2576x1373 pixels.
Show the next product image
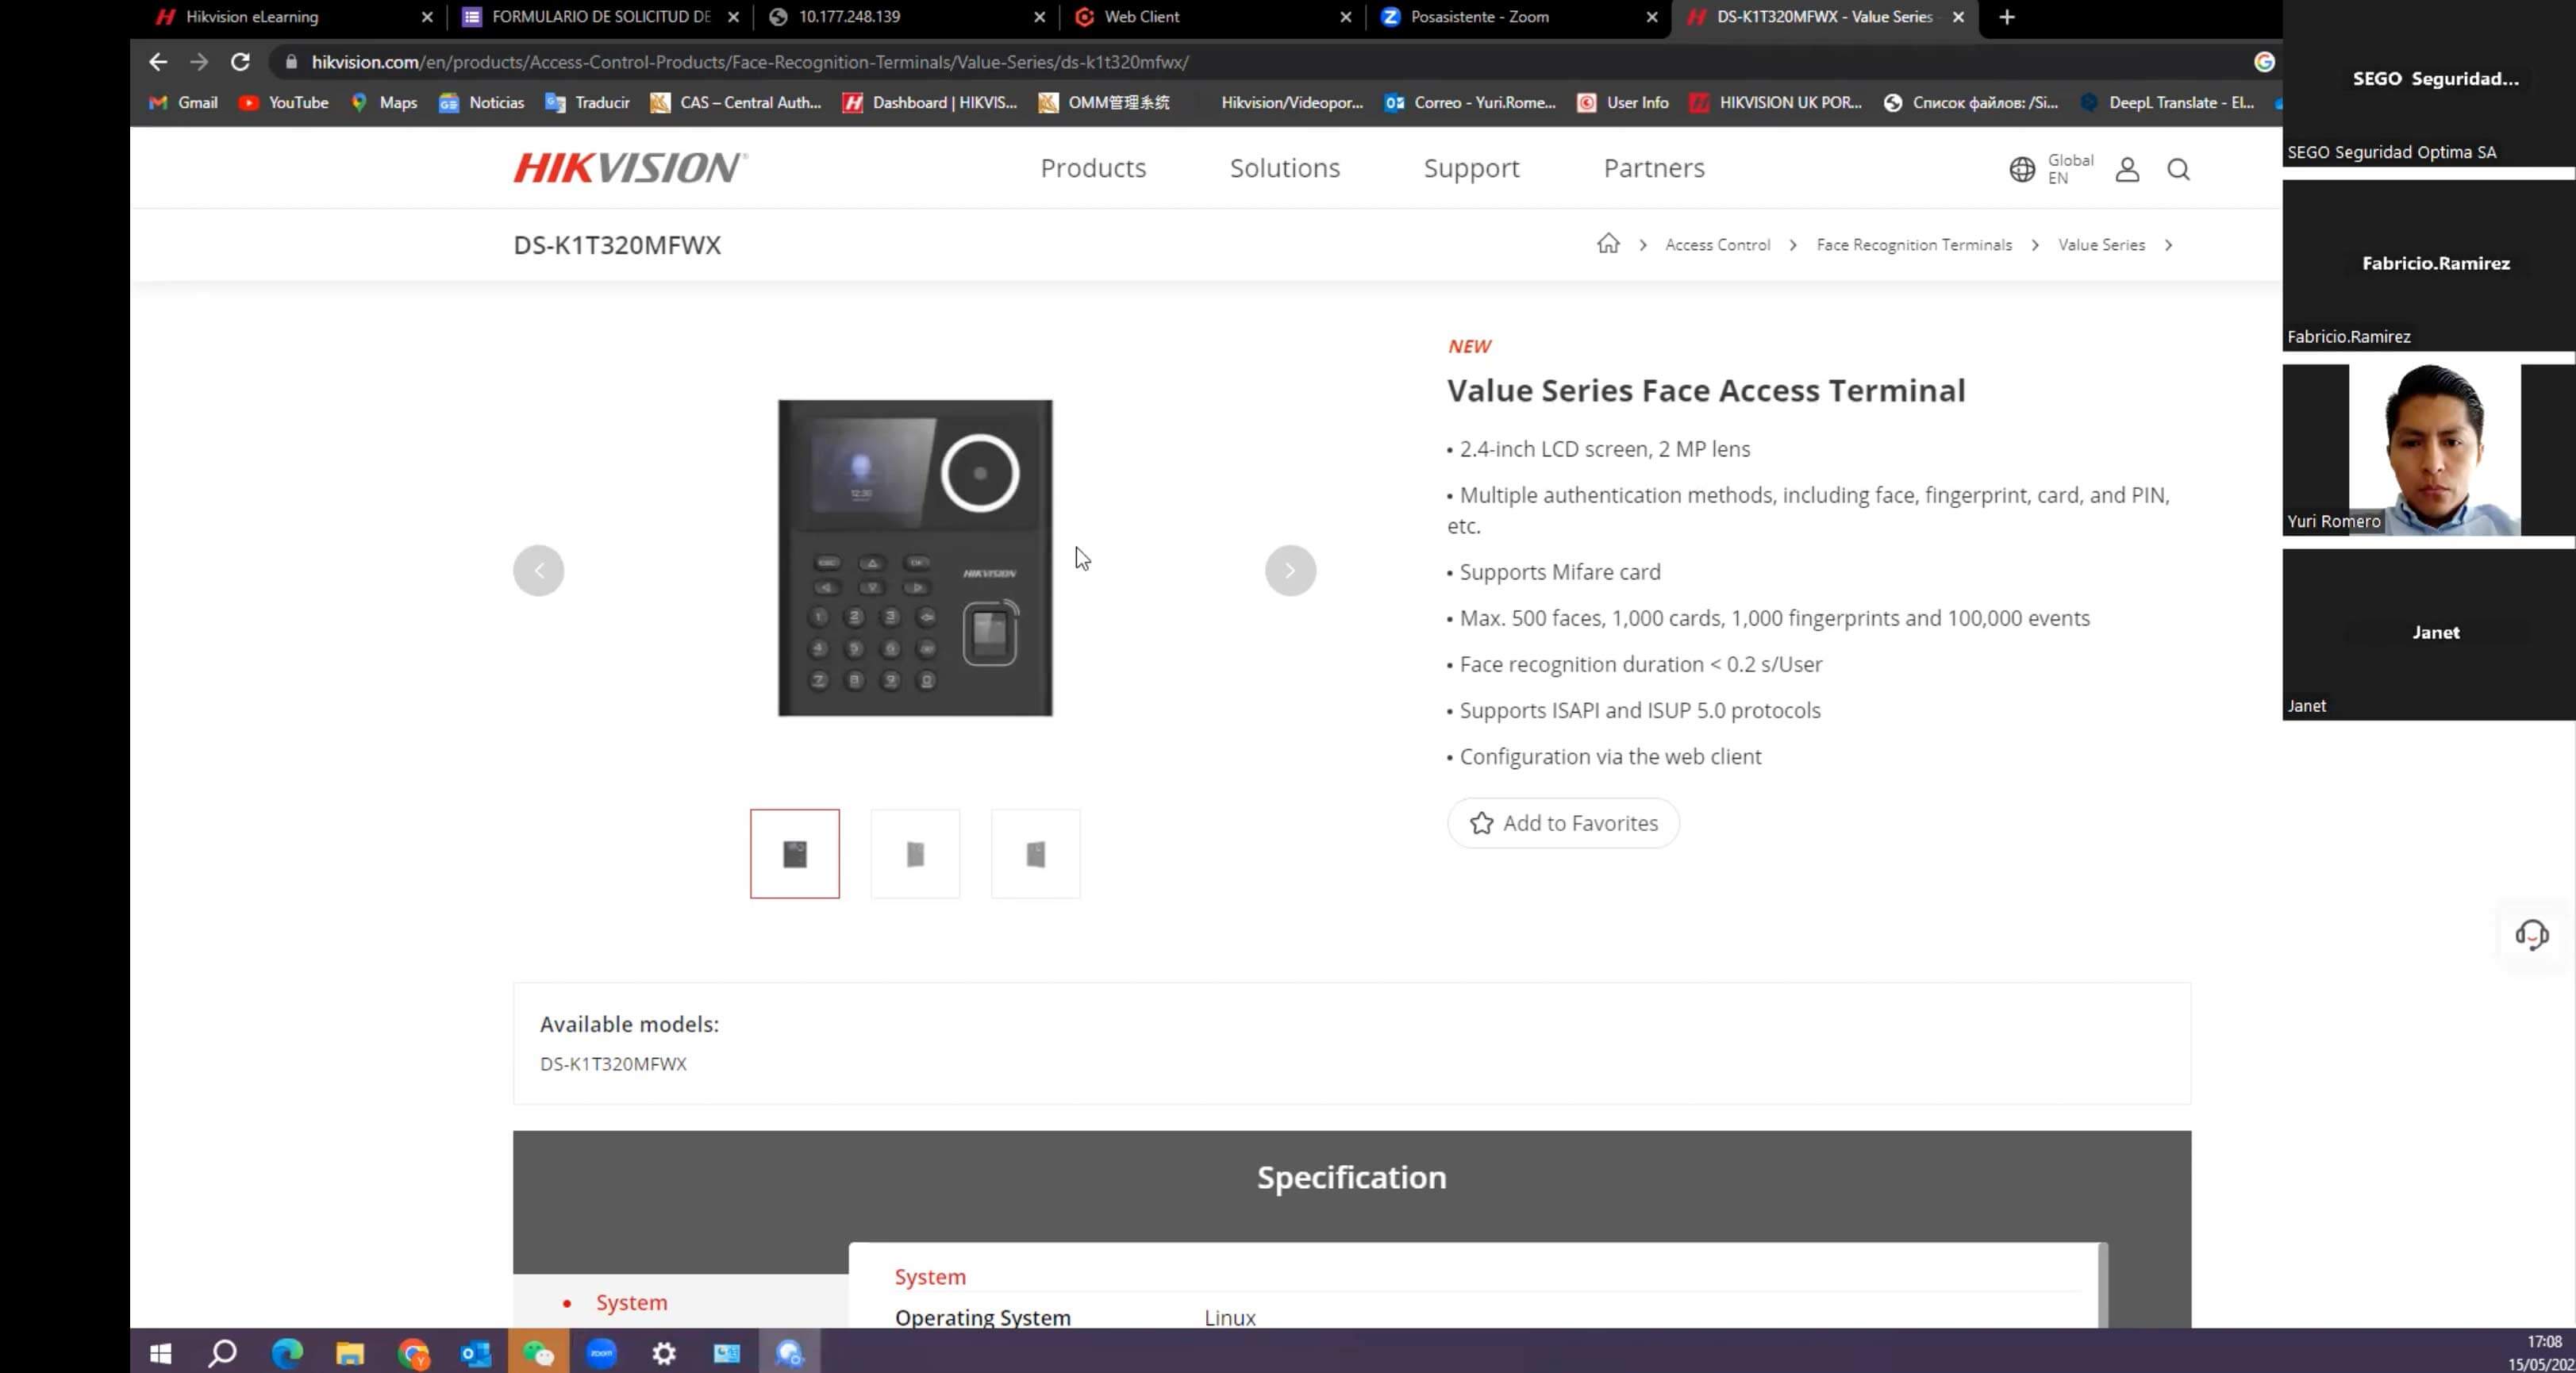coord(1290,570)
